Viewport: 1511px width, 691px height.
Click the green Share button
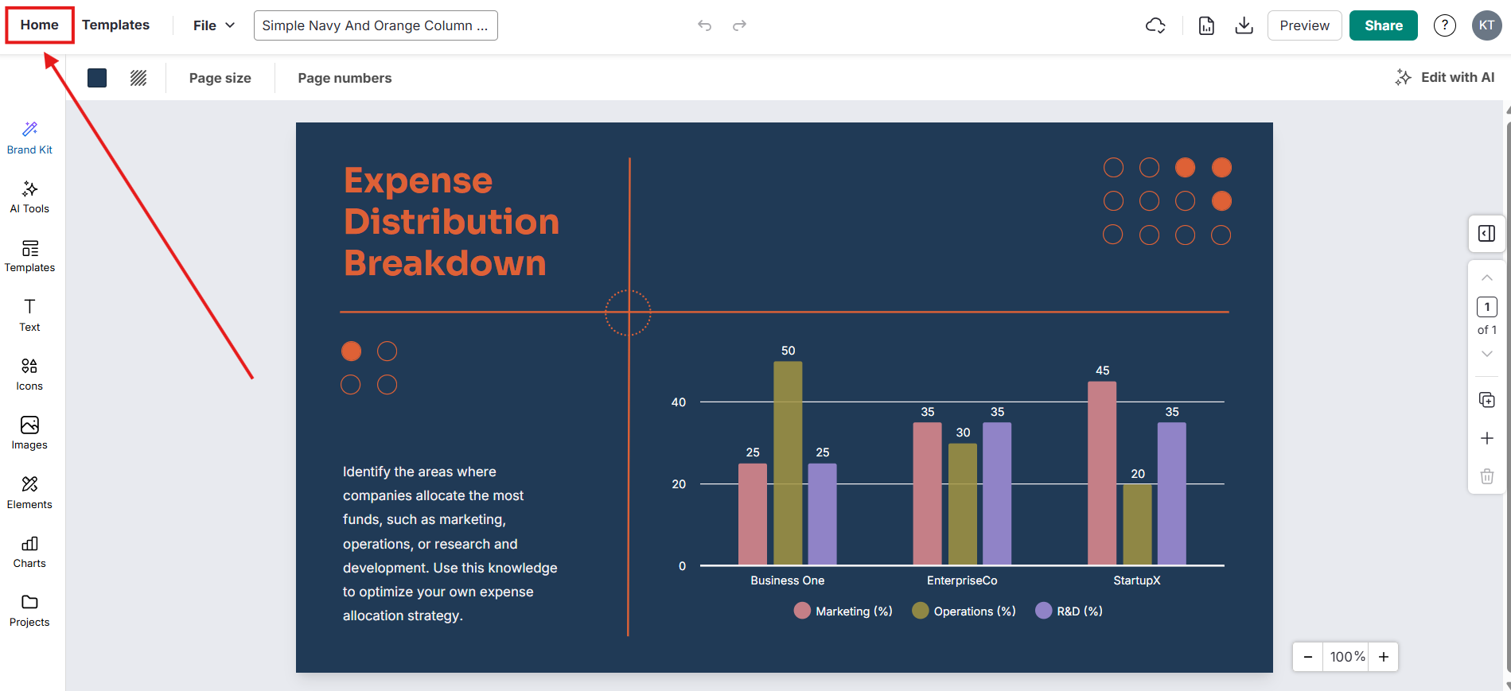[x=1383, y=25]
